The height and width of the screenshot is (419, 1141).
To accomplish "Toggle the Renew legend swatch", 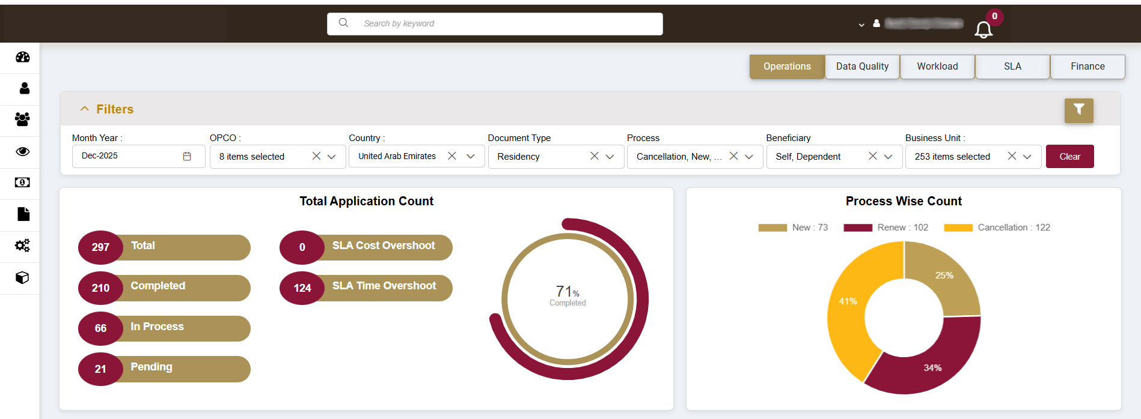I will [858, 228].
